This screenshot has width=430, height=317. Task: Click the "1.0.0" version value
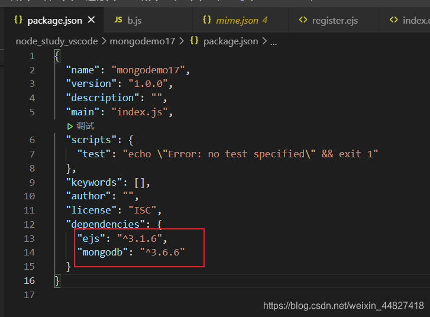[x=148, y=83]
